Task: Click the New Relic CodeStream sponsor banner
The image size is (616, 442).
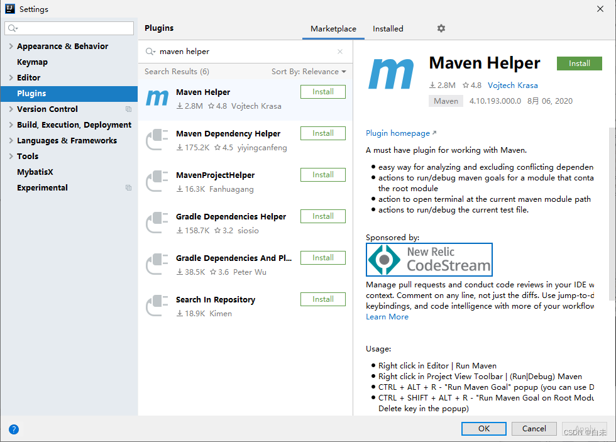Action: tap(429, 260)
